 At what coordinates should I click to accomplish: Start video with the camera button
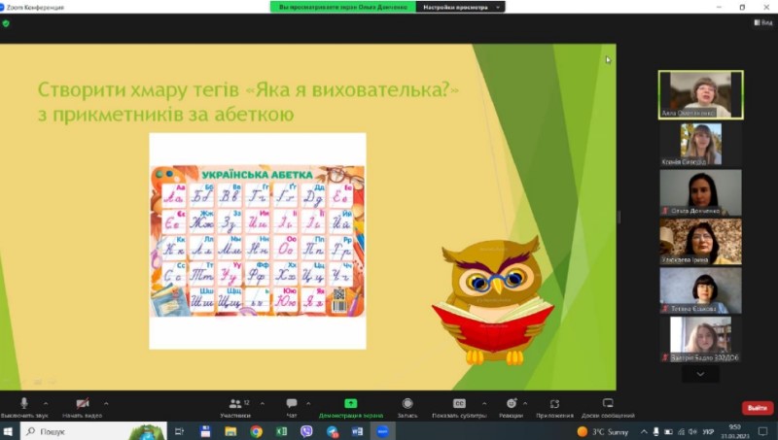[83, 404]
